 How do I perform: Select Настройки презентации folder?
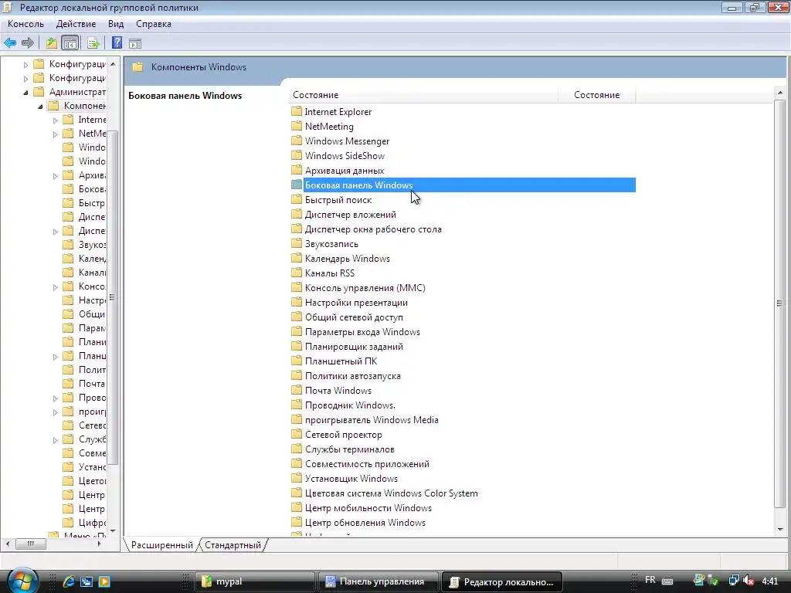(350, 303)
